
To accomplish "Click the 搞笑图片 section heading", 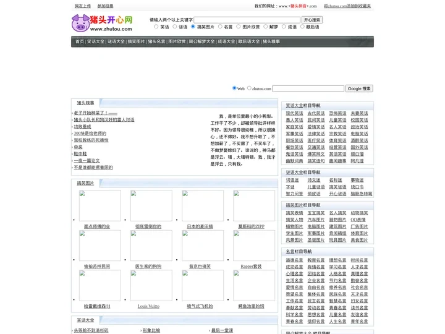I will (85, 183).
